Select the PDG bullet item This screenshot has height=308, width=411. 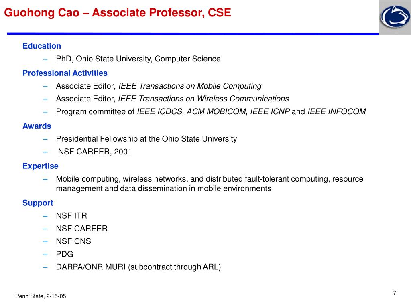(65, 254)
